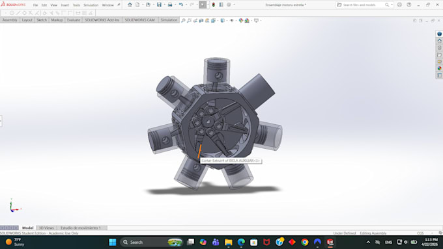Click the Windows Start button
Screen dimensions: 443x249
click(x=113, y=242)
